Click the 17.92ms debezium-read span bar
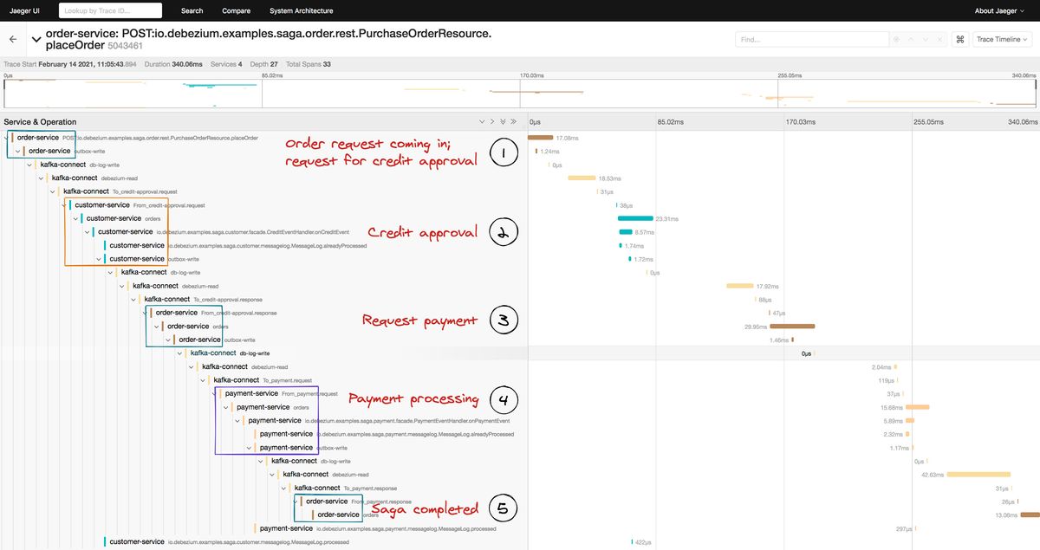Viewport: 1040px width, 550px height. (740, 286)
